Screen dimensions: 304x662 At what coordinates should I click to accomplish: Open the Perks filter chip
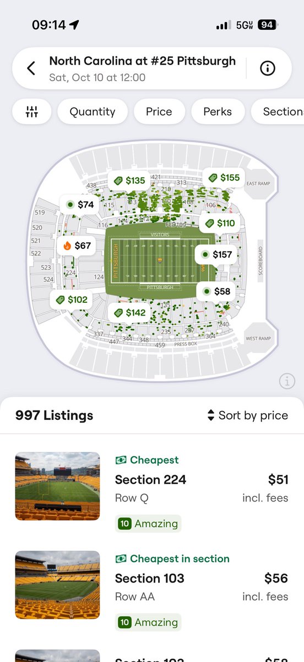[x=218, y=111]
